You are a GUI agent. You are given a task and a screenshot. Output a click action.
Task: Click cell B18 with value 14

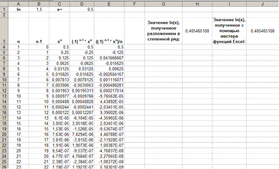[39, 123]
